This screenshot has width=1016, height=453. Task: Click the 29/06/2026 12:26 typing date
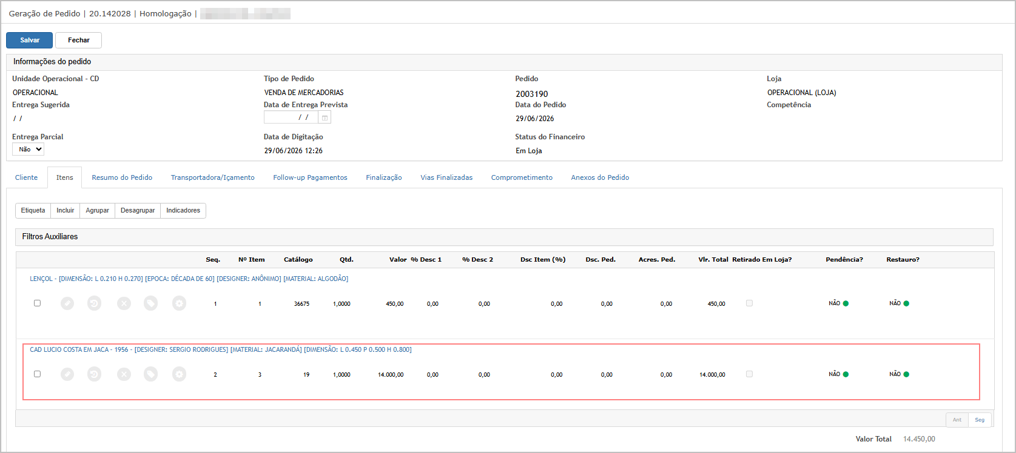click(294, 151)
